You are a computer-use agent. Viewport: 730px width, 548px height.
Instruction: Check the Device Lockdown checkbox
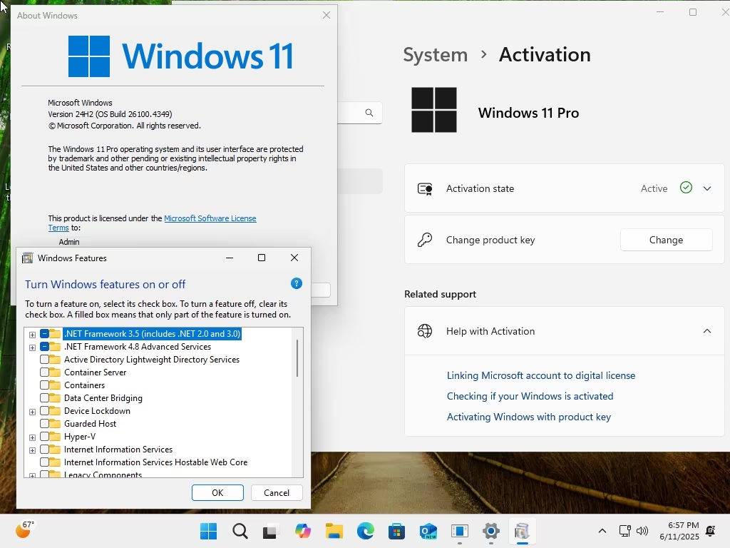44,410
